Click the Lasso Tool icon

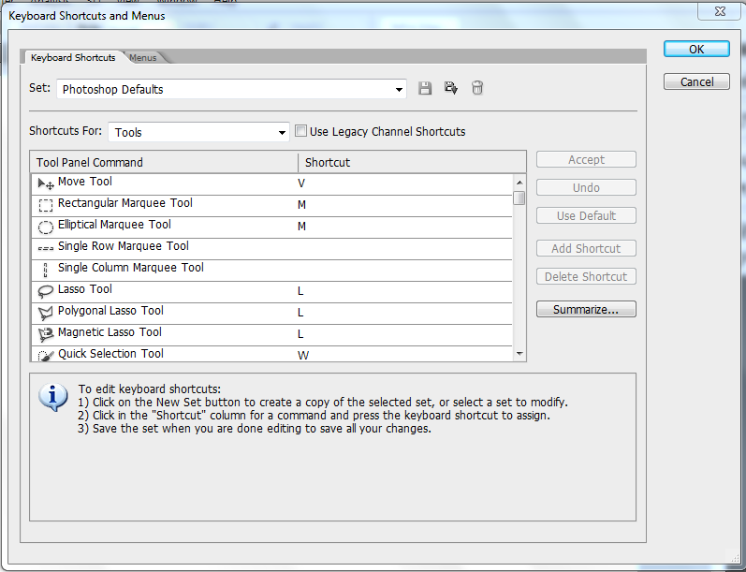(x=46, y=291)
